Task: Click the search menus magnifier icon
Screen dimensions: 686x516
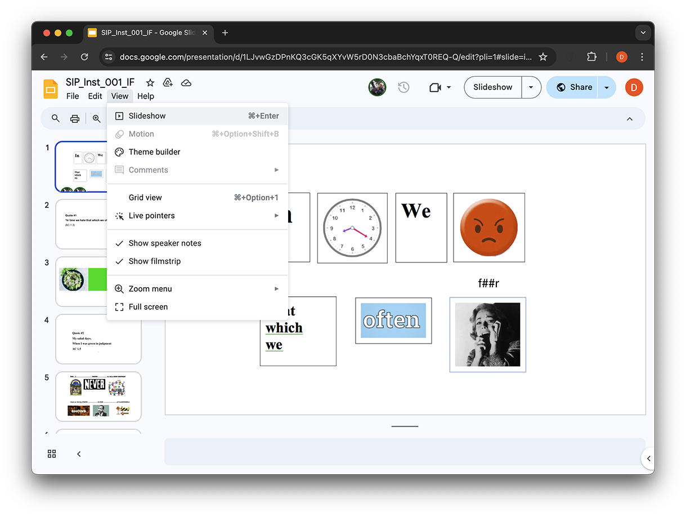Action: click(x=55, y=118)
